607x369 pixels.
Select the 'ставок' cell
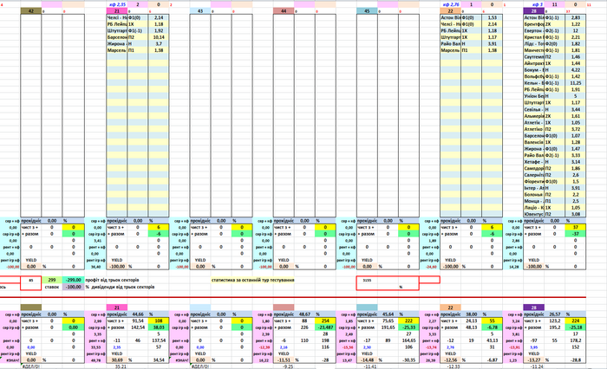click(x=52, y=287)
